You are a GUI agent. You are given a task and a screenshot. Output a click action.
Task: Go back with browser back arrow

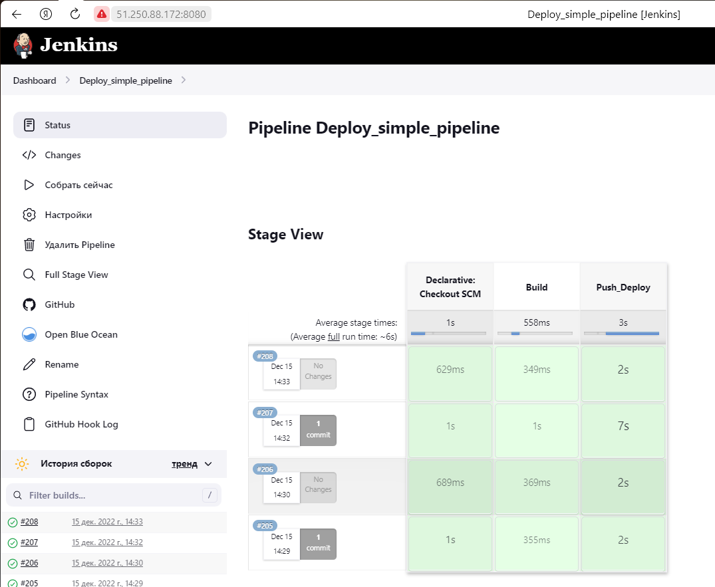(x=17, y=14)
